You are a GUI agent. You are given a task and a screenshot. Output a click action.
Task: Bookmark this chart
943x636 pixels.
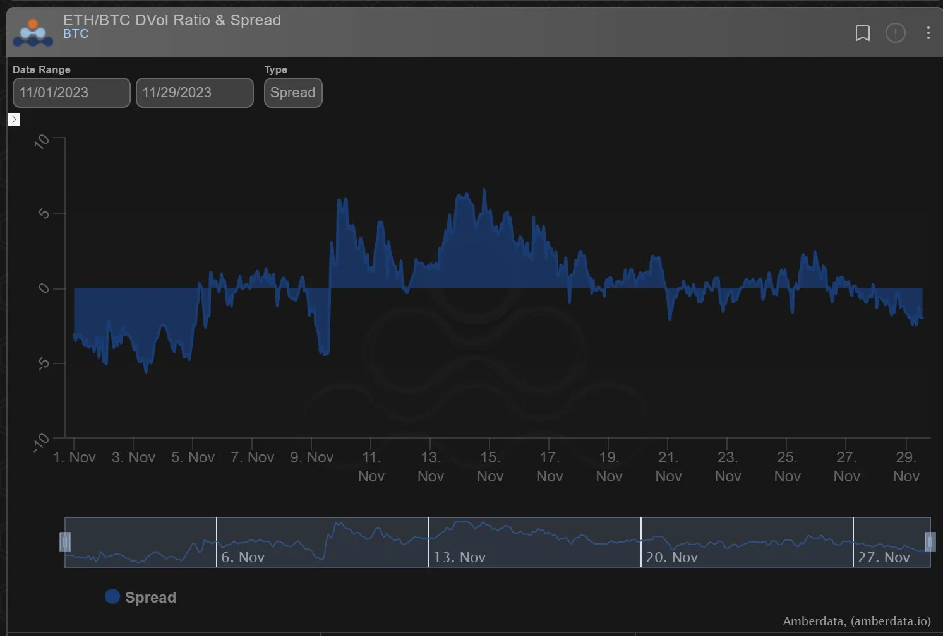coord(862,33)
